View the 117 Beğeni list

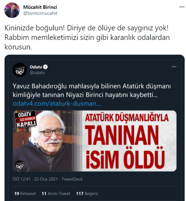[x=87, y=194]
